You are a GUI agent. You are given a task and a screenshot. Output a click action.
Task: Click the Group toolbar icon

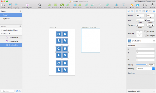pyautogui.click(x=10, y=5)
